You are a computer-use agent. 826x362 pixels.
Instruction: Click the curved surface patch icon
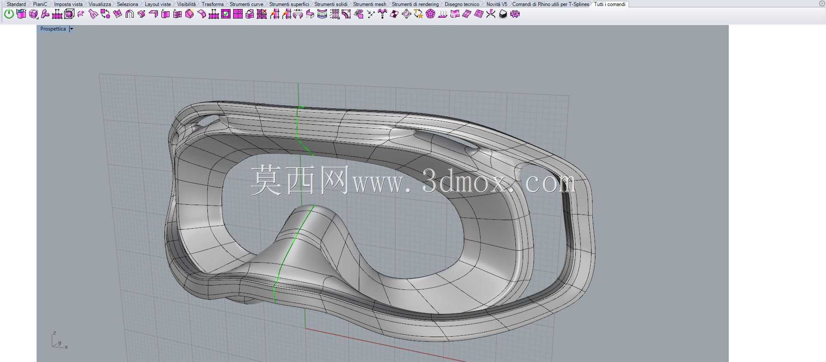(x=202, y=14)
